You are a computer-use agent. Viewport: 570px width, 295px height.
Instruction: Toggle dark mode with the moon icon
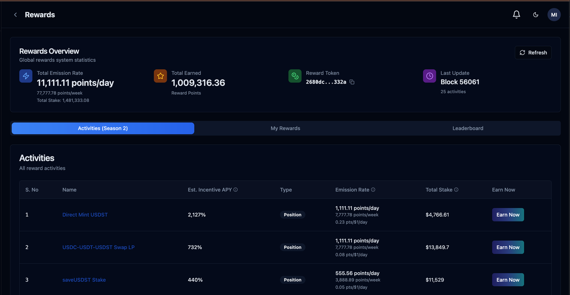point(536,15)
